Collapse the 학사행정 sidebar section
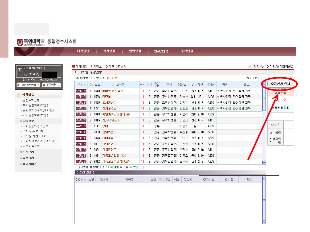 tap(18, 95)
